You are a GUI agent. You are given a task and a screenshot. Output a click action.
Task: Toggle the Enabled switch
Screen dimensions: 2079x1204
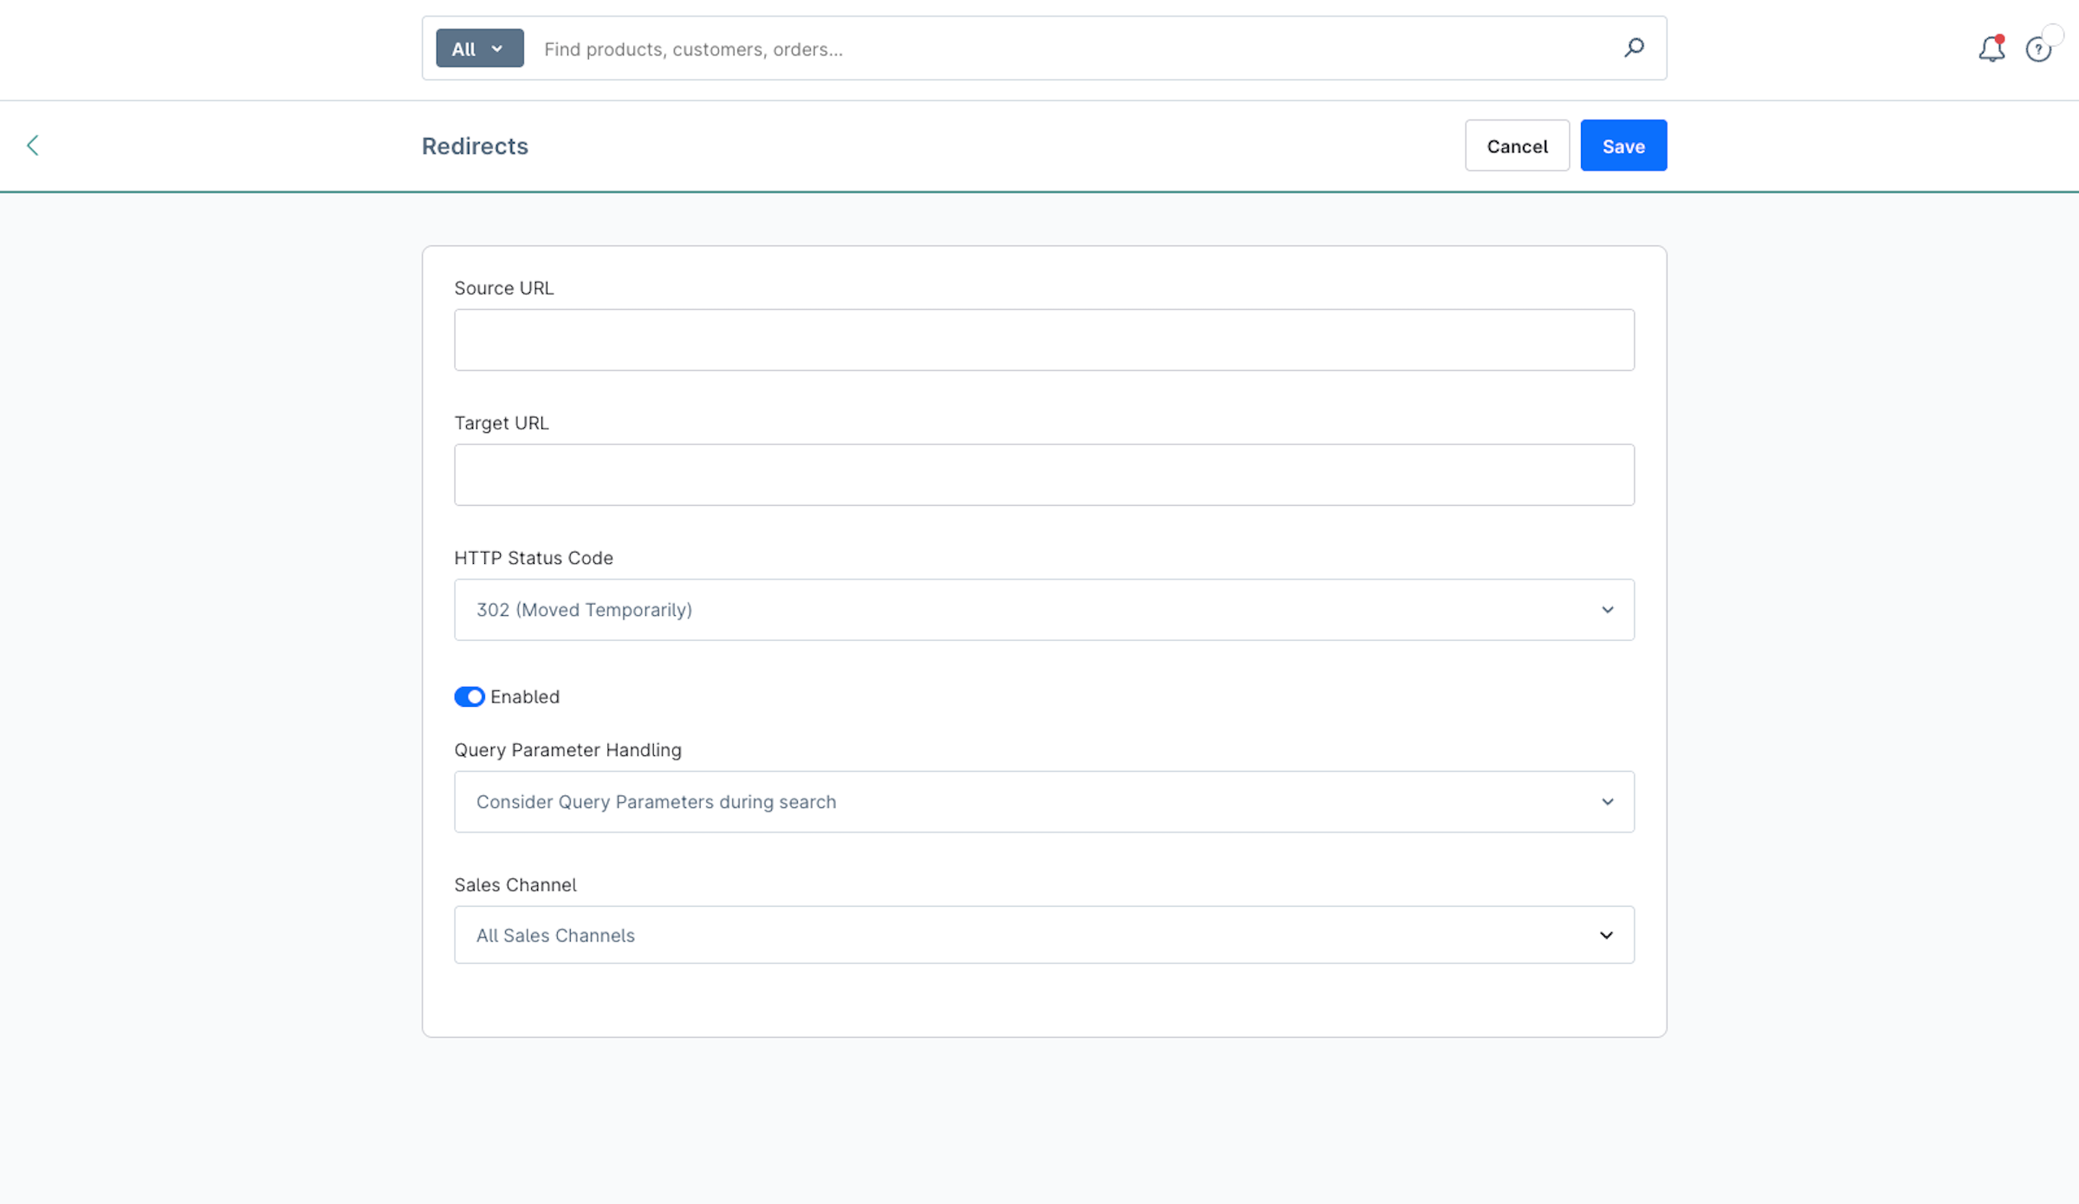tap(470, 697)
